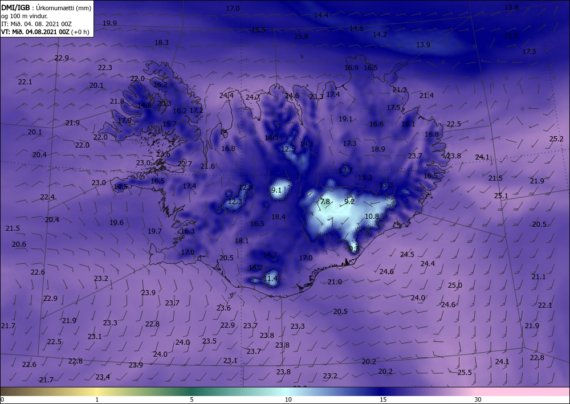Select the 9.3 value near the coast
Viewport: 570px width, 404px height.
[x=354, y=248]
